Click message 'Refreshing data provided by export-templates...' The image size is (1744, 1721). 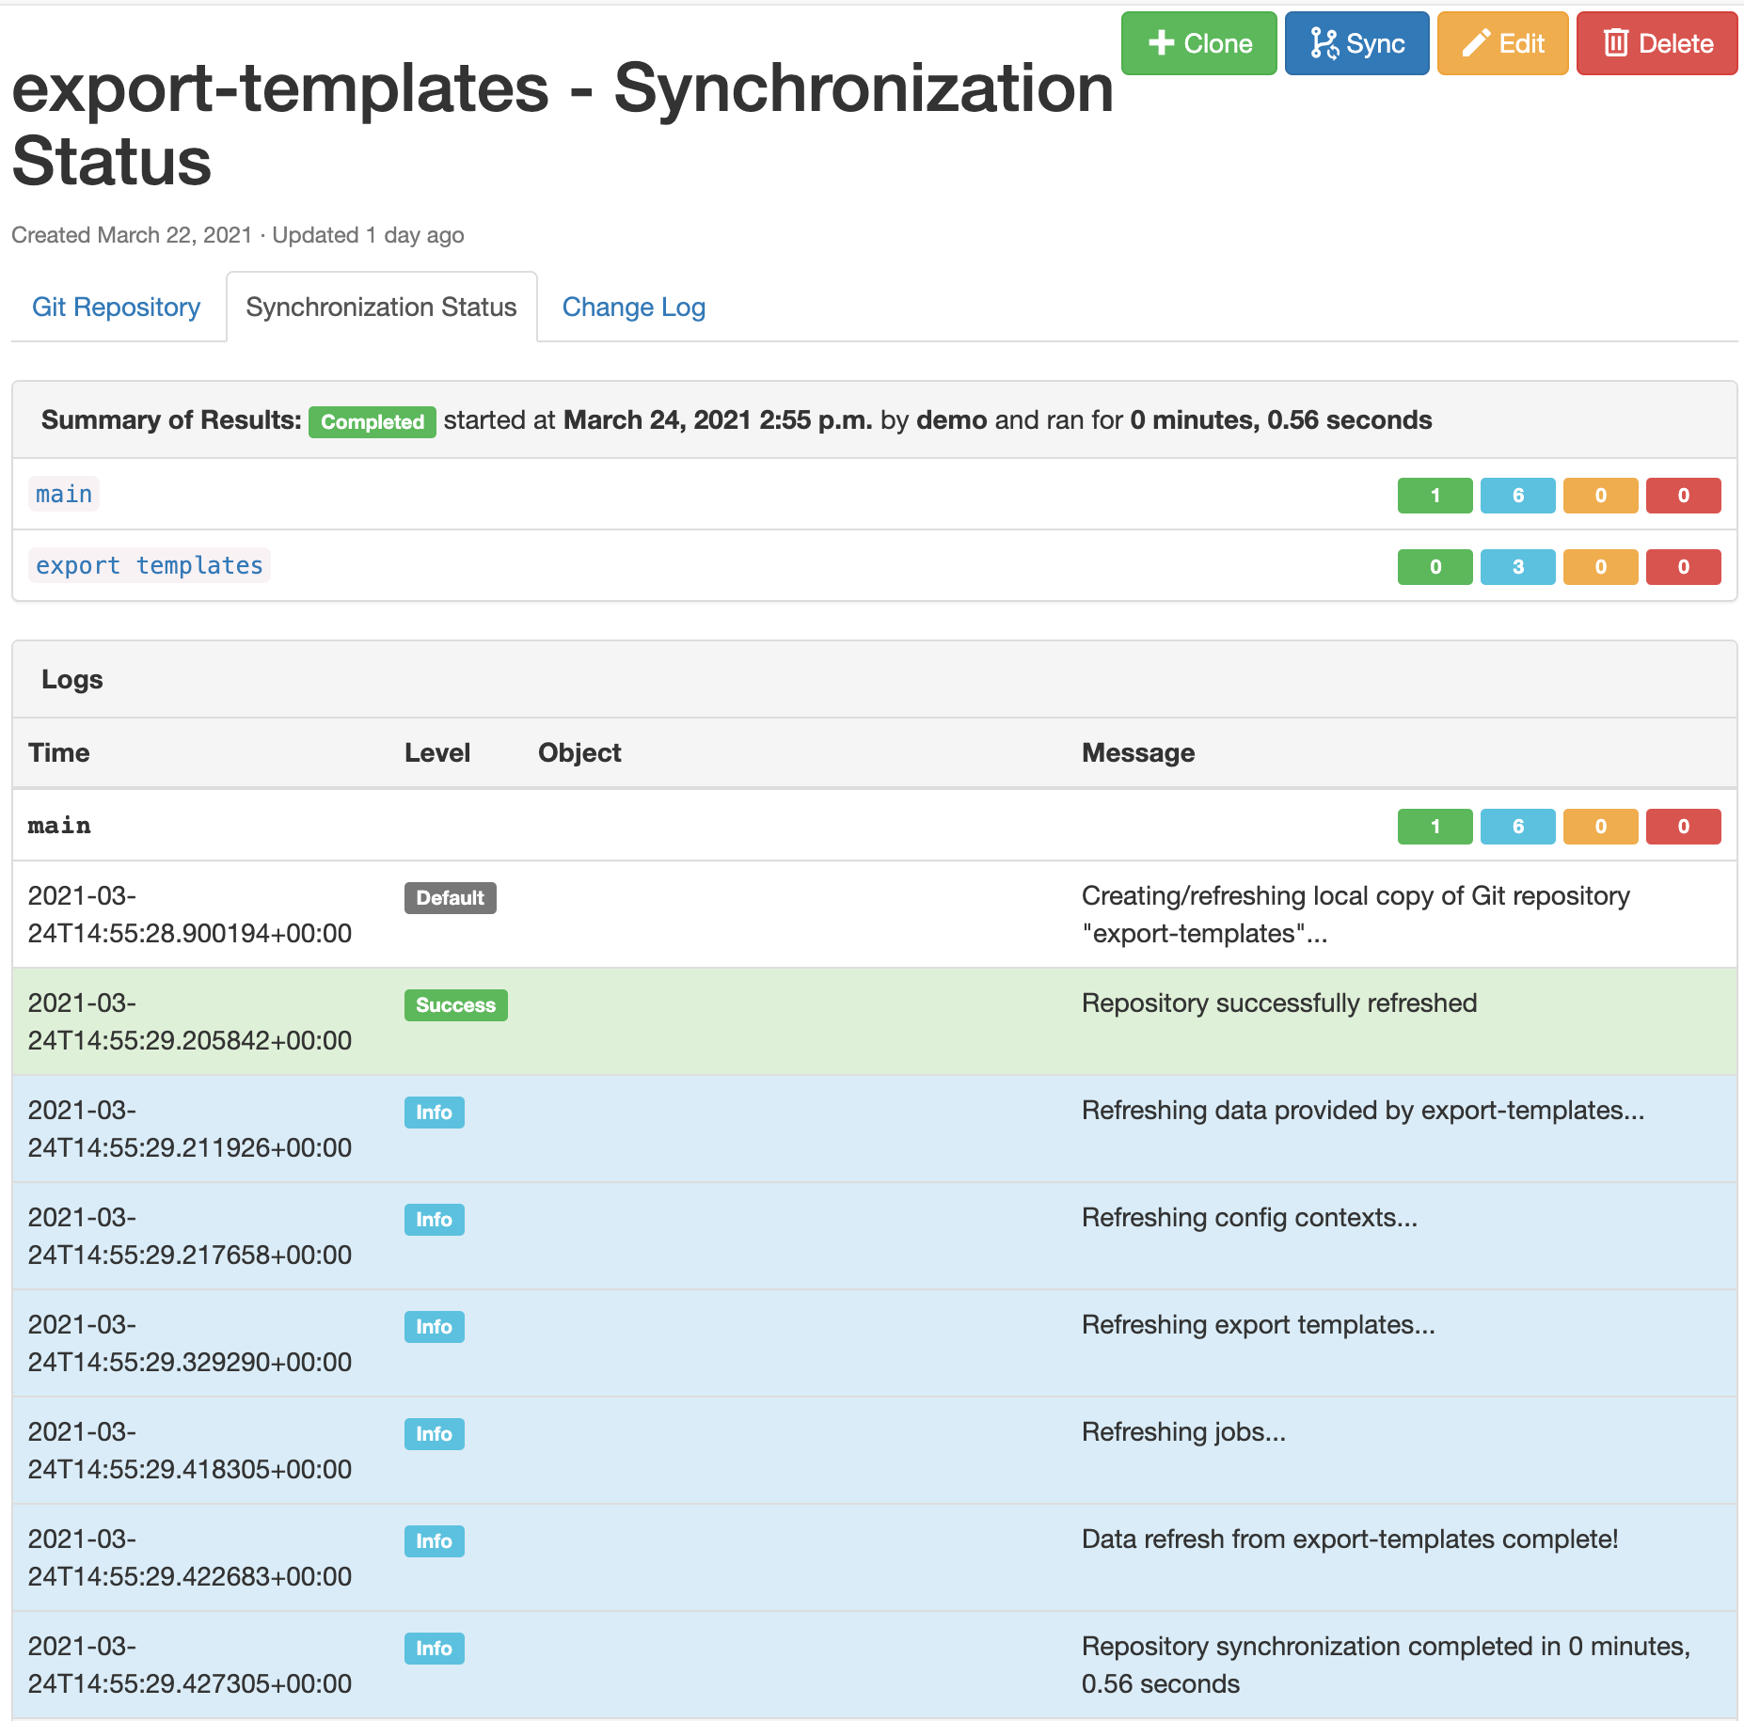[1363, 1111]
